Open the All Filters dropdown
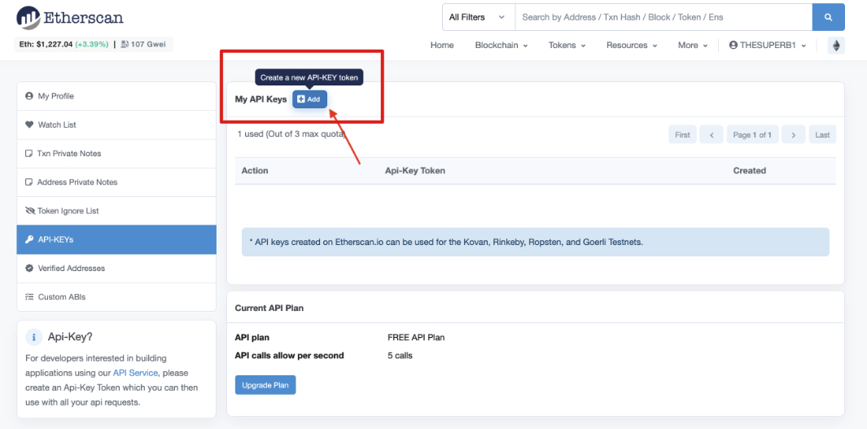Screen dimensions: 867x429 (479, 17)
